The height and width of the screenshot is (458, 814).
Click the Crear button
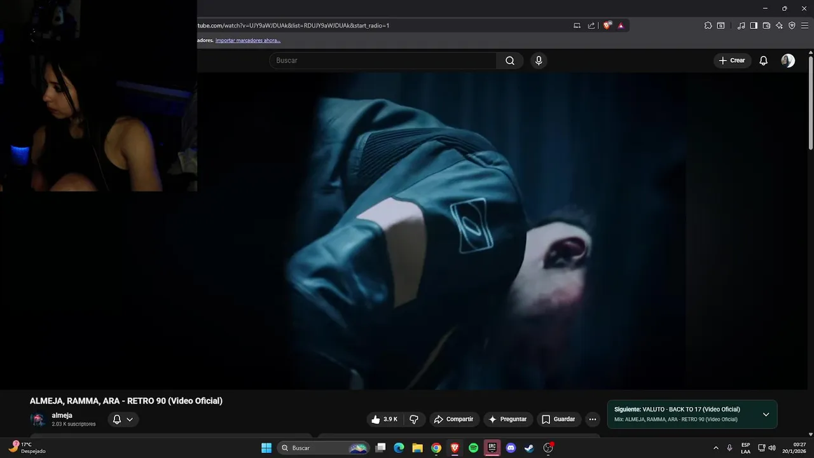(x=732, y=60)
